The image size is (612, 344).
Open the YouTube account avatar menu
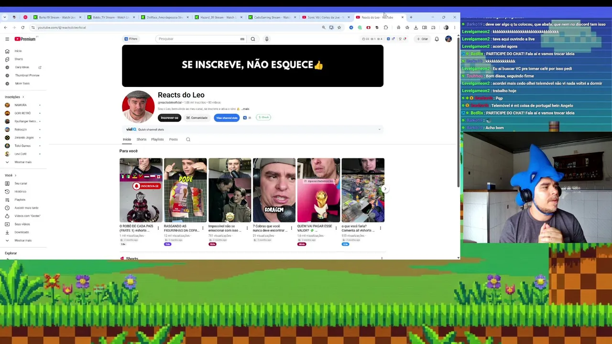(x=448, y=39)
